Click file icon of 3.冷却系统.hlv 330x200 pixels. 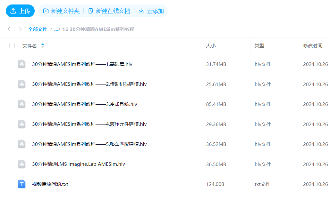[x=22, y=104]
